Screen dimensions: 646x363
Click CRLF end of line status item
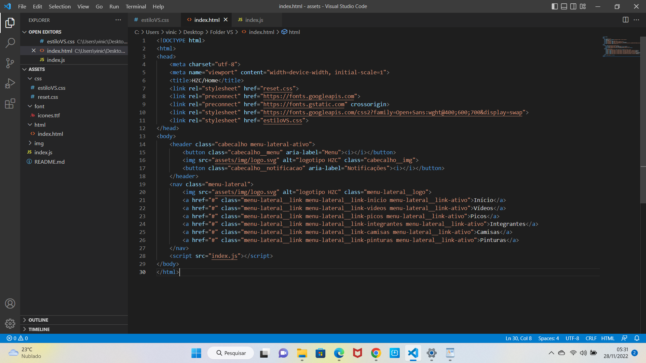coord(591,338)
